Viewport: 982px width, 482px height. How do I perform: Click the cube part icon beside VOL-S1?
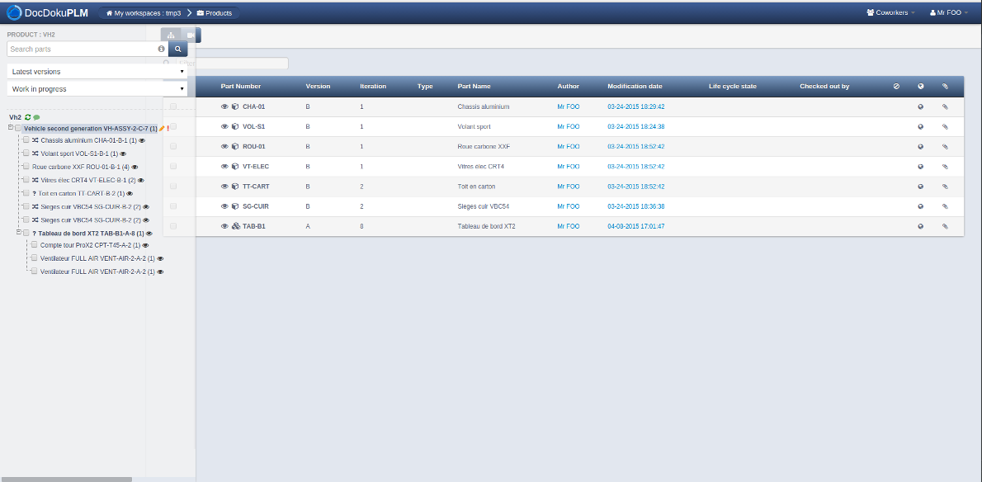click(235, 127)
